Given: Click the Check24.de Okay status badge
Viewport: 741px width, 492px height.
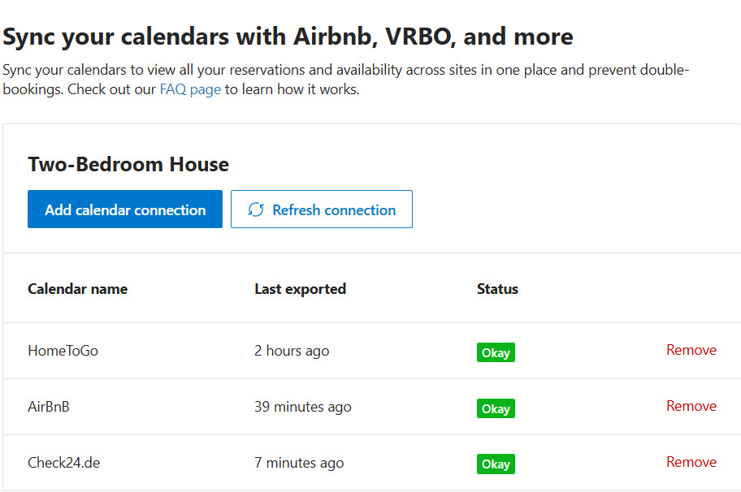Looking at the screenshot, I should tap(496, 464).
